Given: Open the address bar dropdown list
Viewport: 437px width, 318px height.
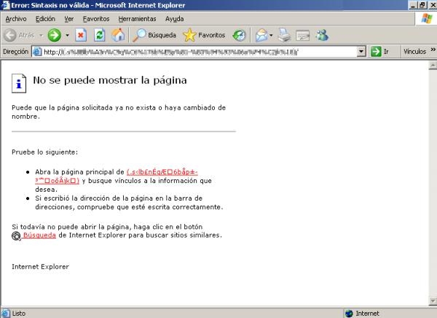Looking at the screenshot, I should 361,52.
